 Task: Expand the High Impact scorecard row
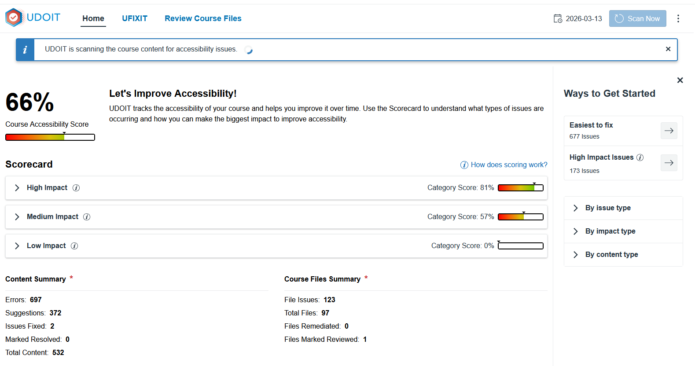[276, 188]
